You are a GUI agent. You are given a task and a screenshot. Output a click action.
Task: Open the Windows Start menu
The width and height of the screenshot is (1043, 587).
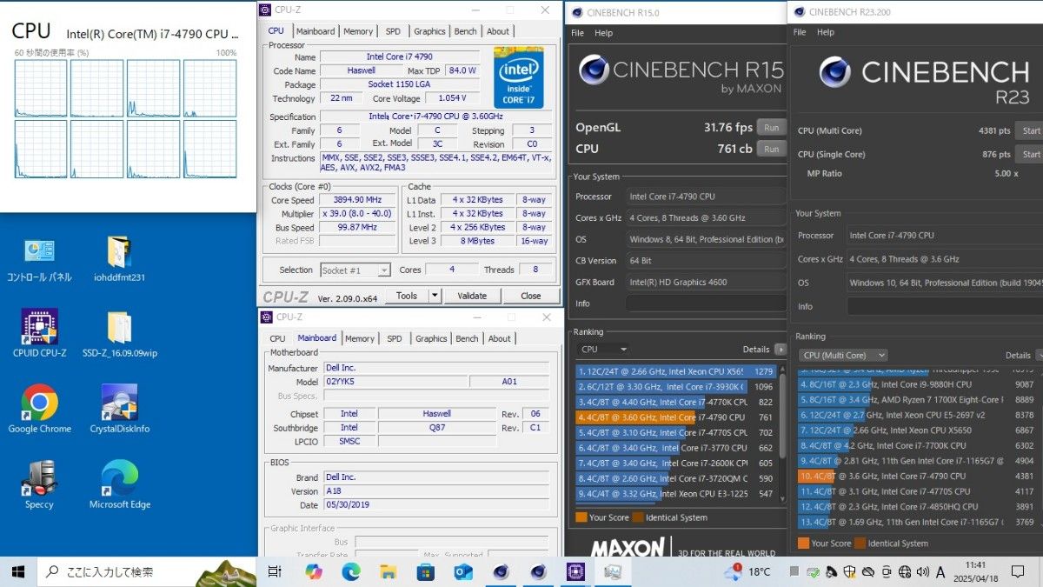click(18, 571)
